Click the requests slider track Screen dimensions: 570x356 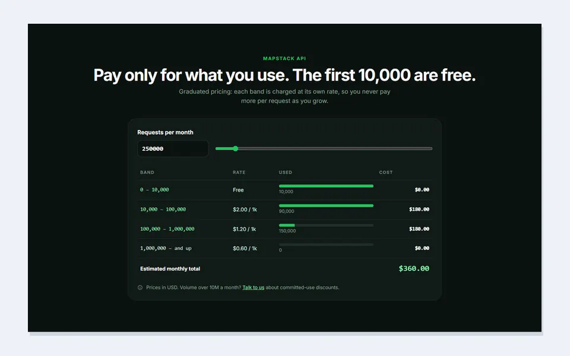click(324, 148)
